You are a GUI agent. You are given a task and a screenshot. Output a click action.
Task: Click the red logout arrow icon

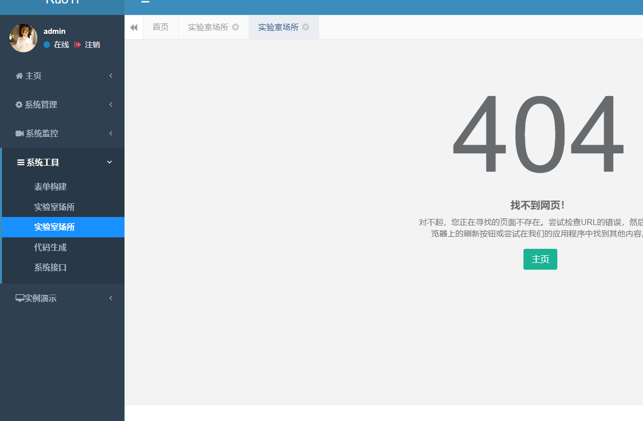(77, 44)
